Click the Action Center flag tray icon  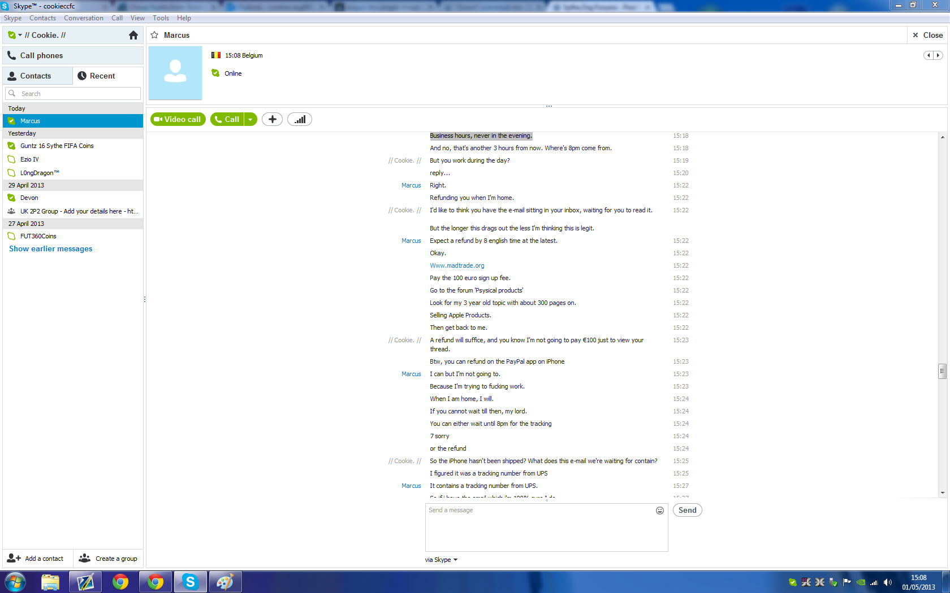click(847, 582)
